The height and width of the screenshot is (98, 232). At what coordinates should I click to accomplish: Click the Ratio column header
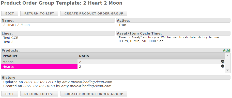coord(151,56)
